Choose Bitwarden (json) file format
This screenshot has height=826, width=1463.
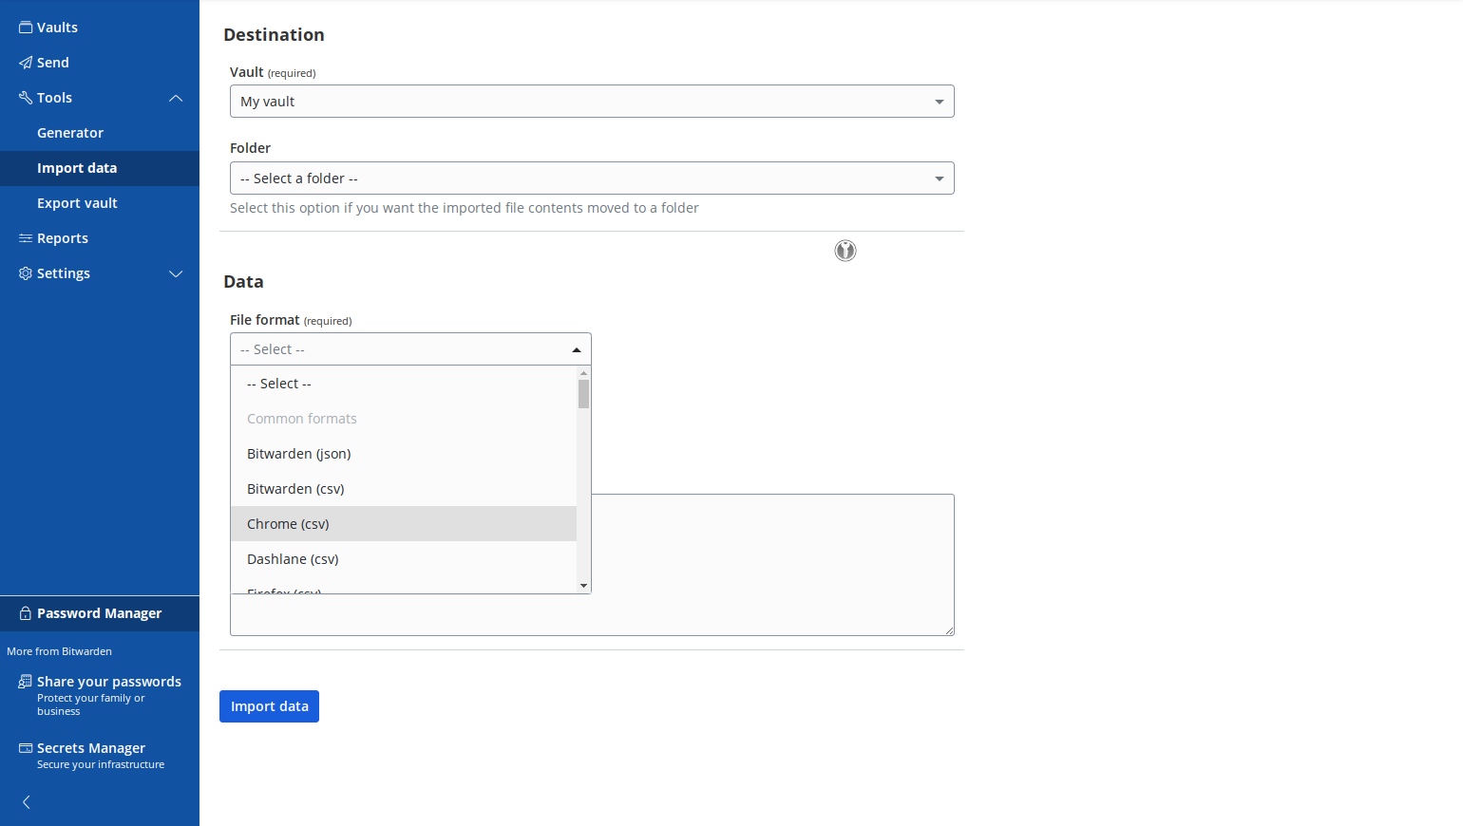tap(404, 454)
